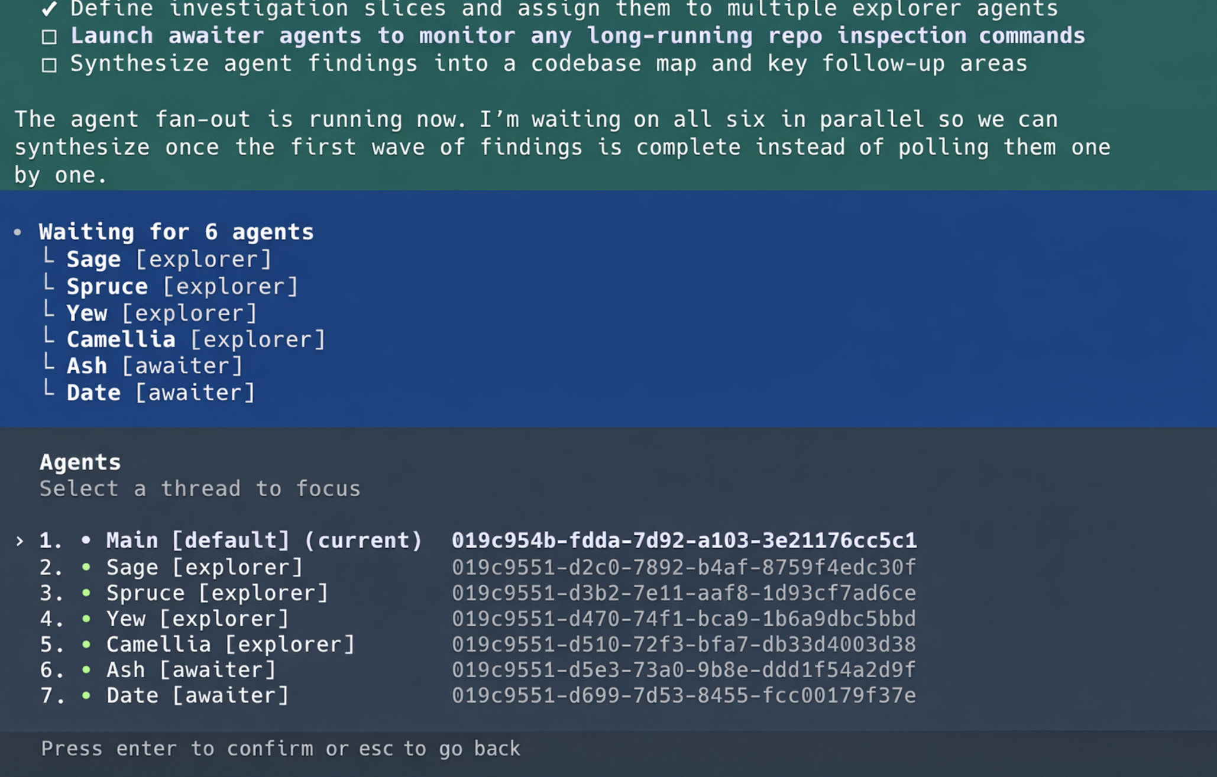Image resolution: width=1217 pixels, height=777 pixels.
Task: Click the checkmark on Define investigation slices
Action: pos(49,9)
